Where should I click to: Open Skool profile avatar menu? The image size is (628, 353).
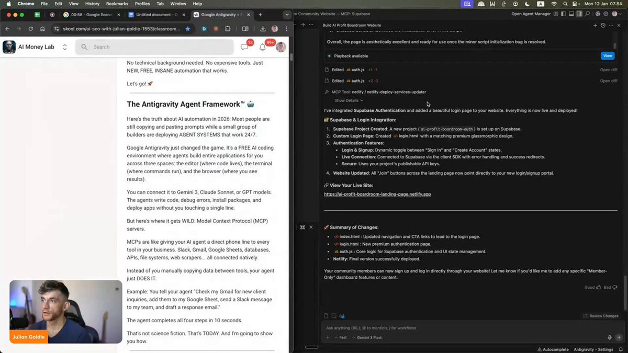281,47
